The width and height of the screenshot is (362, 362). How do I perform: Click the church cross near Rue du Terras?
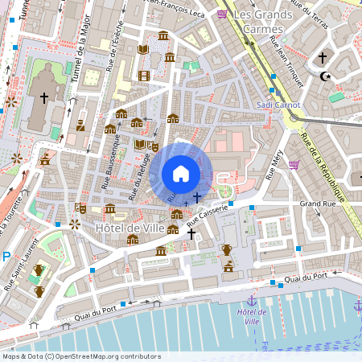click(323, 57)
